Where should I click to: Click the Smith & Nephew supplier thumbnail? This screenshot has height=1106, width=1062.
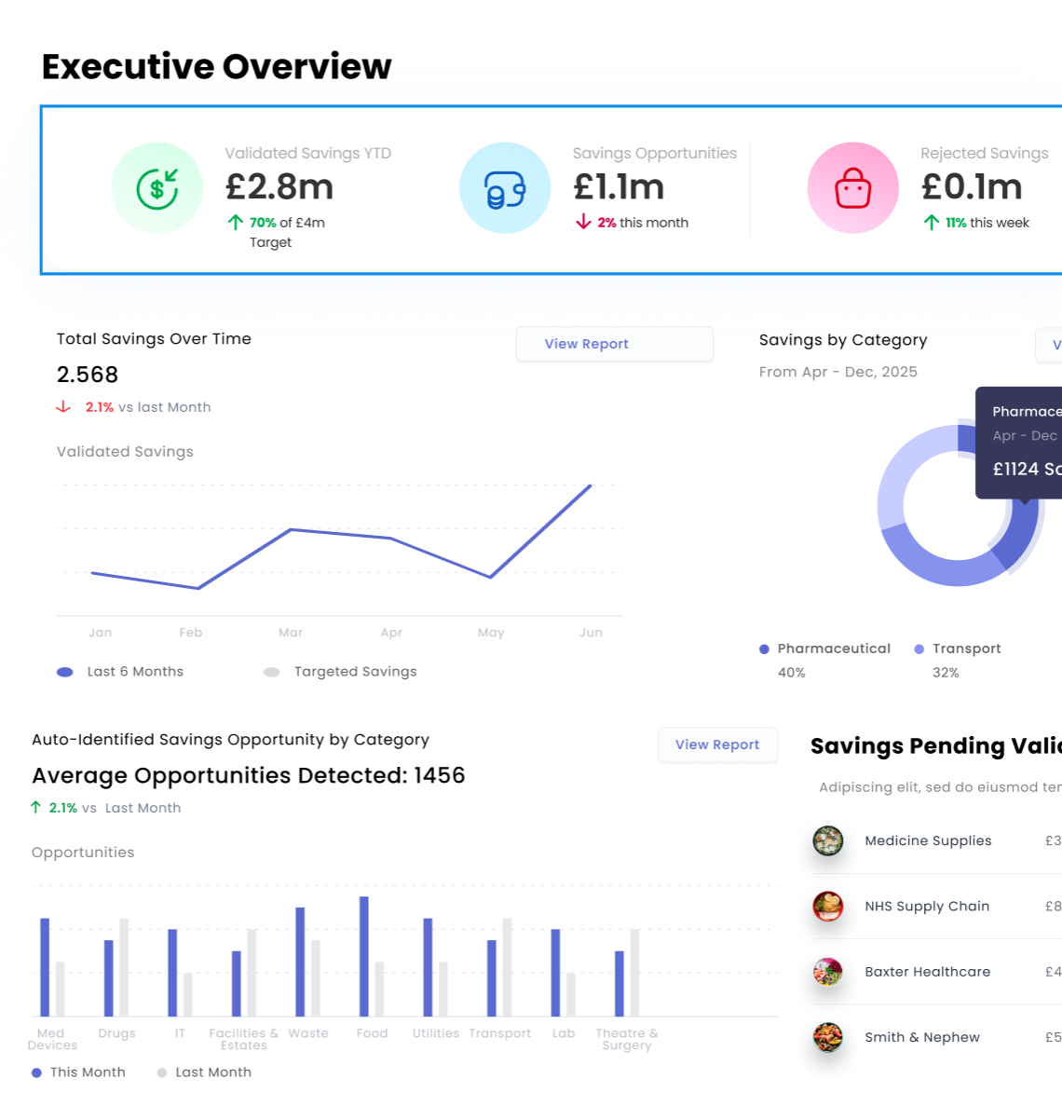coord(828,1037)
